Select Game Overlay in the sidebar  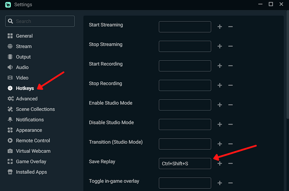(31, 162)
